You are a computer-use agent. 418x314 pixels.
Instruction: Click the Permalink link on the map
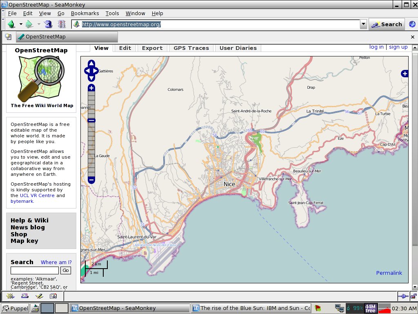tap(389, 273)
